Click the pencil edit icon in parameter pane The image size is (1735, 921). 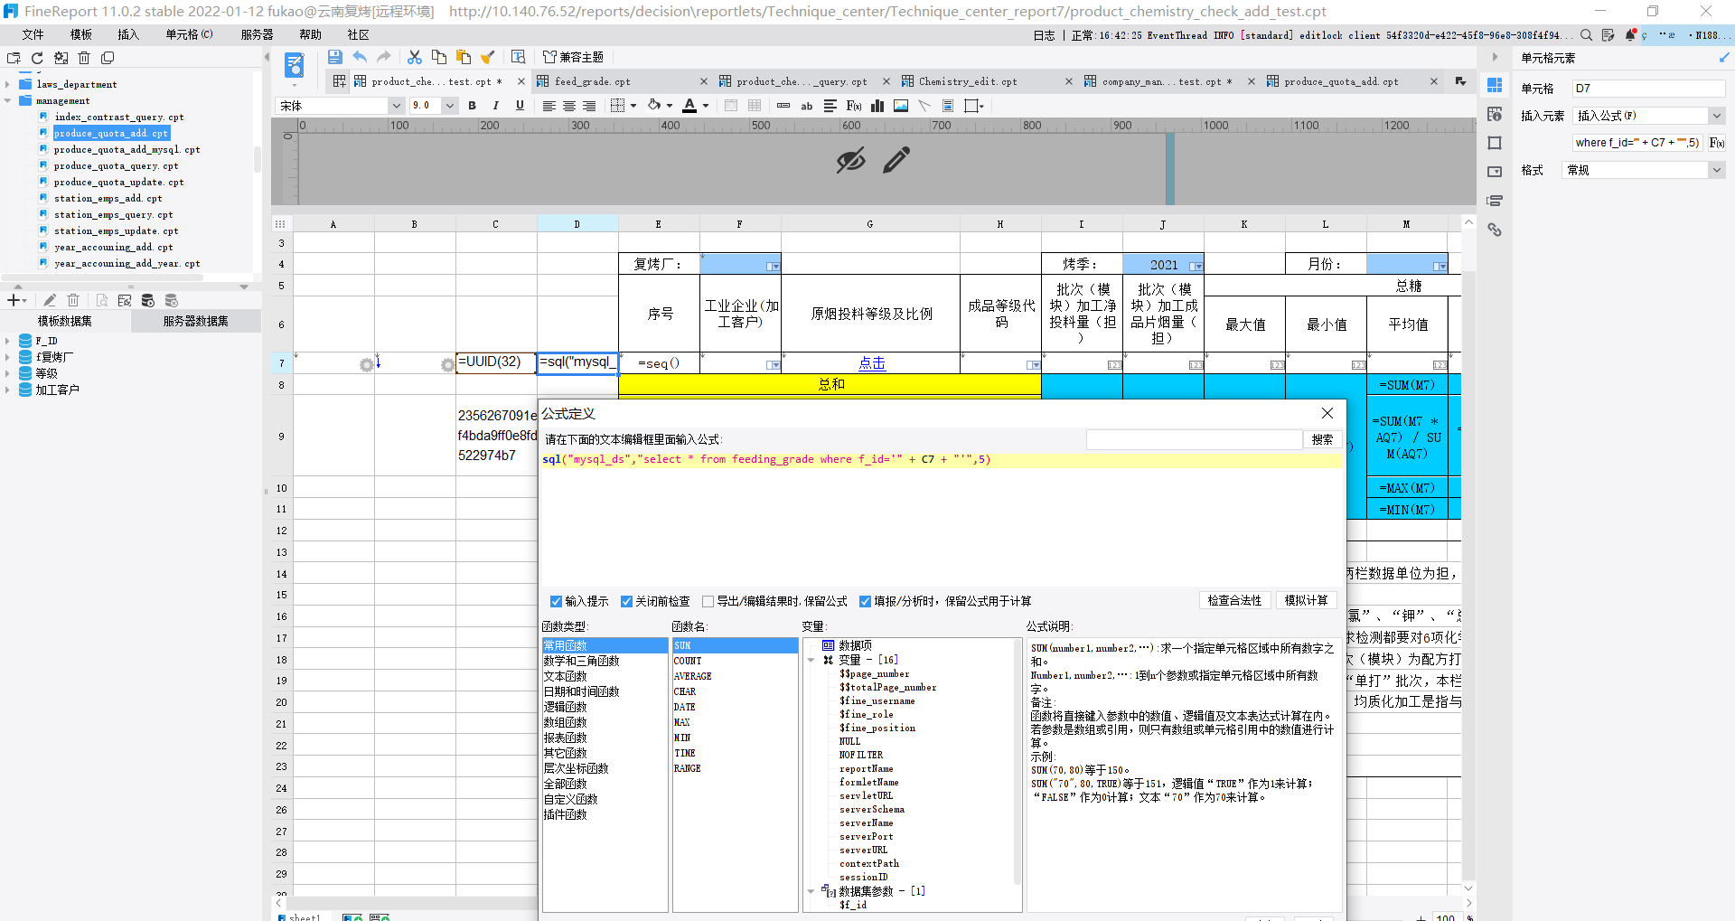[896, 160]
